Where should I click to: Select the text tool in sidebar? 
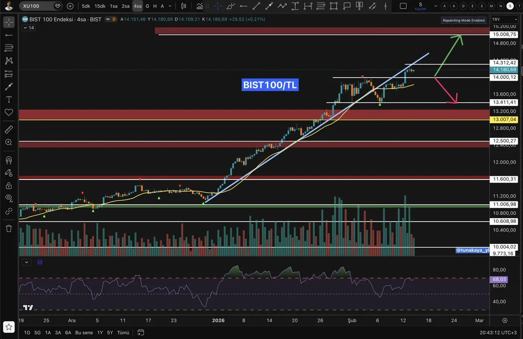(x=9, y=100)
